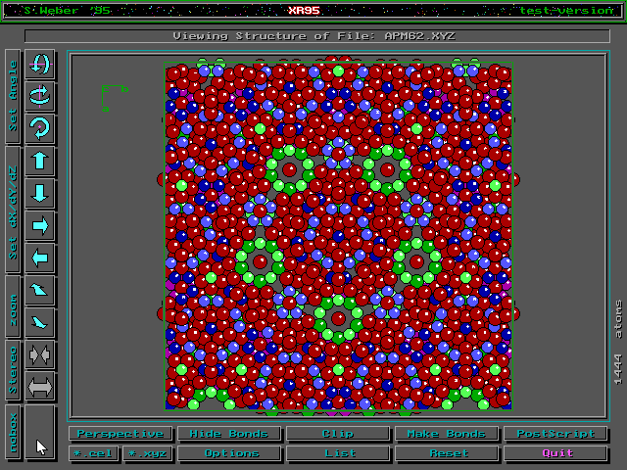
Task: Click Hide Bonds button
Action: point(229,434)
